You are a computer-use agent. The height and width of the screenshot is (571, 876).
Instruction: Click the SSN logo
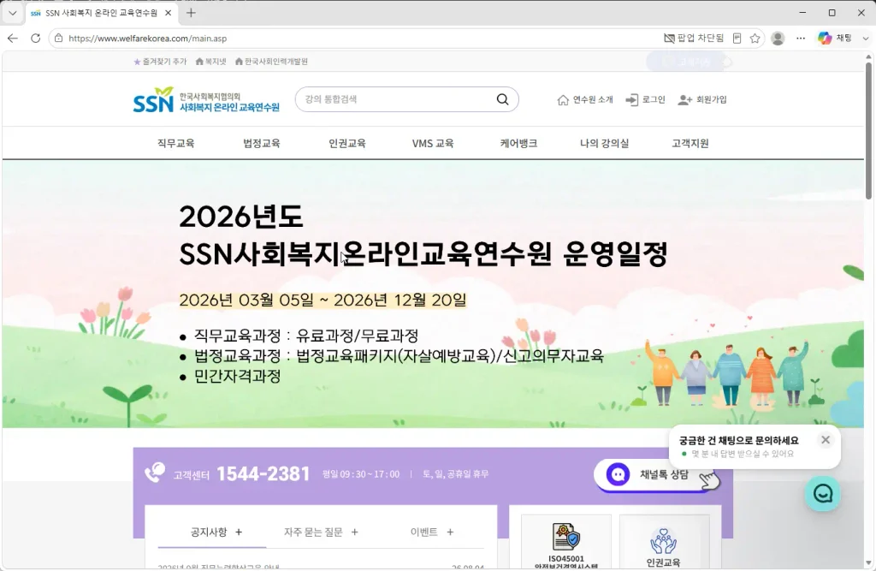(x=206, y=99)
